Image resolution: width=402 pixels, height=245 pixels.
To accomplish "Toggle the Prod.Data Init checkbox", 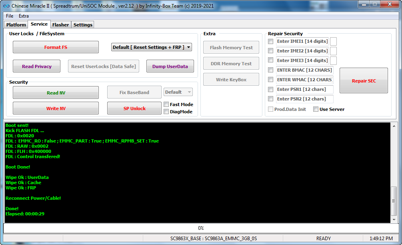I will 270,109.
